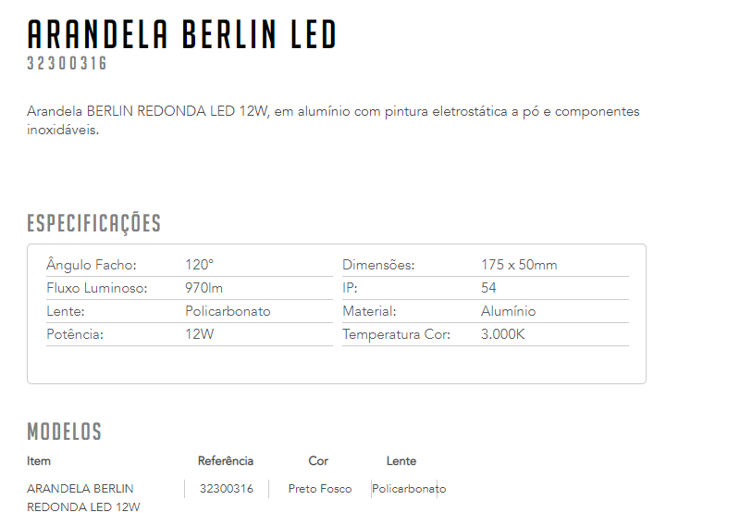Click the Cor column header
740x525 pixels.
point(318,461)
